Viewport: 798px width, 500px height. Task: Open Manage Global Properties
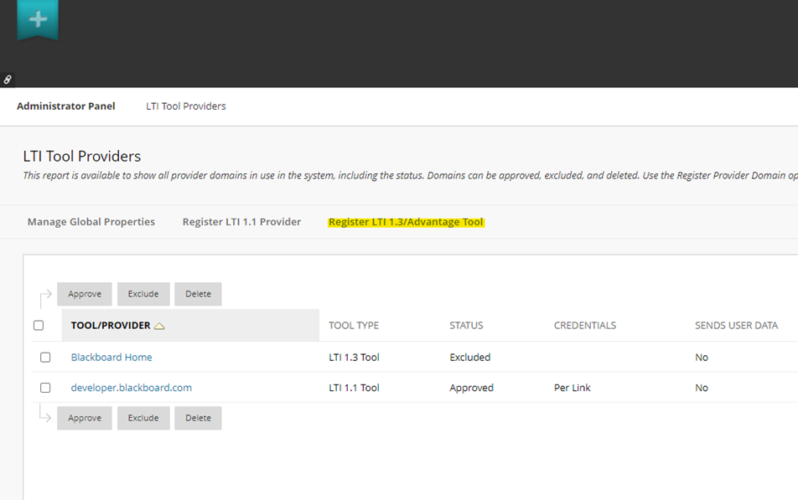[x=91, y=222]
